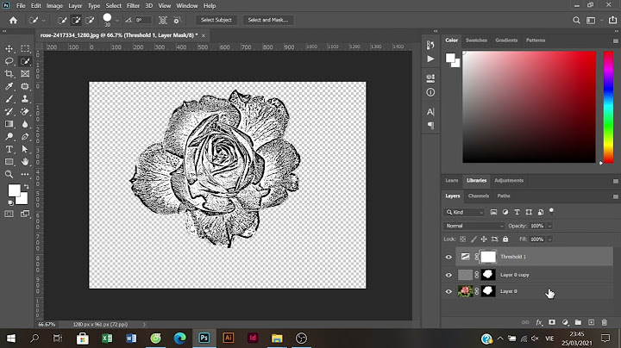Viewport: 621px width, 348px height.
Task: Select the Hand tool
Action: pyautogui.click(x=25, y=162)
